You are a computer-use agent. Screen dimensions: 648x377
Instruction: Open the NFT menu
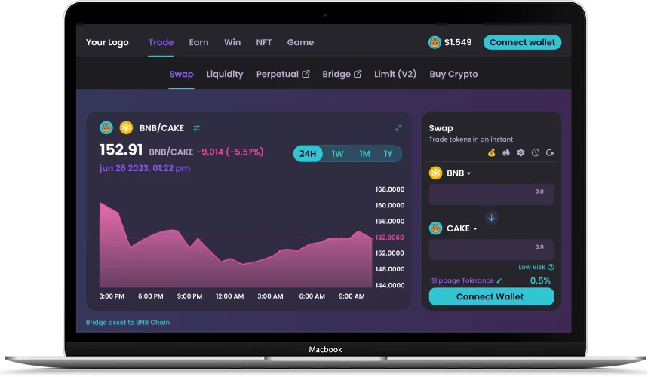(x=264, y=42)
